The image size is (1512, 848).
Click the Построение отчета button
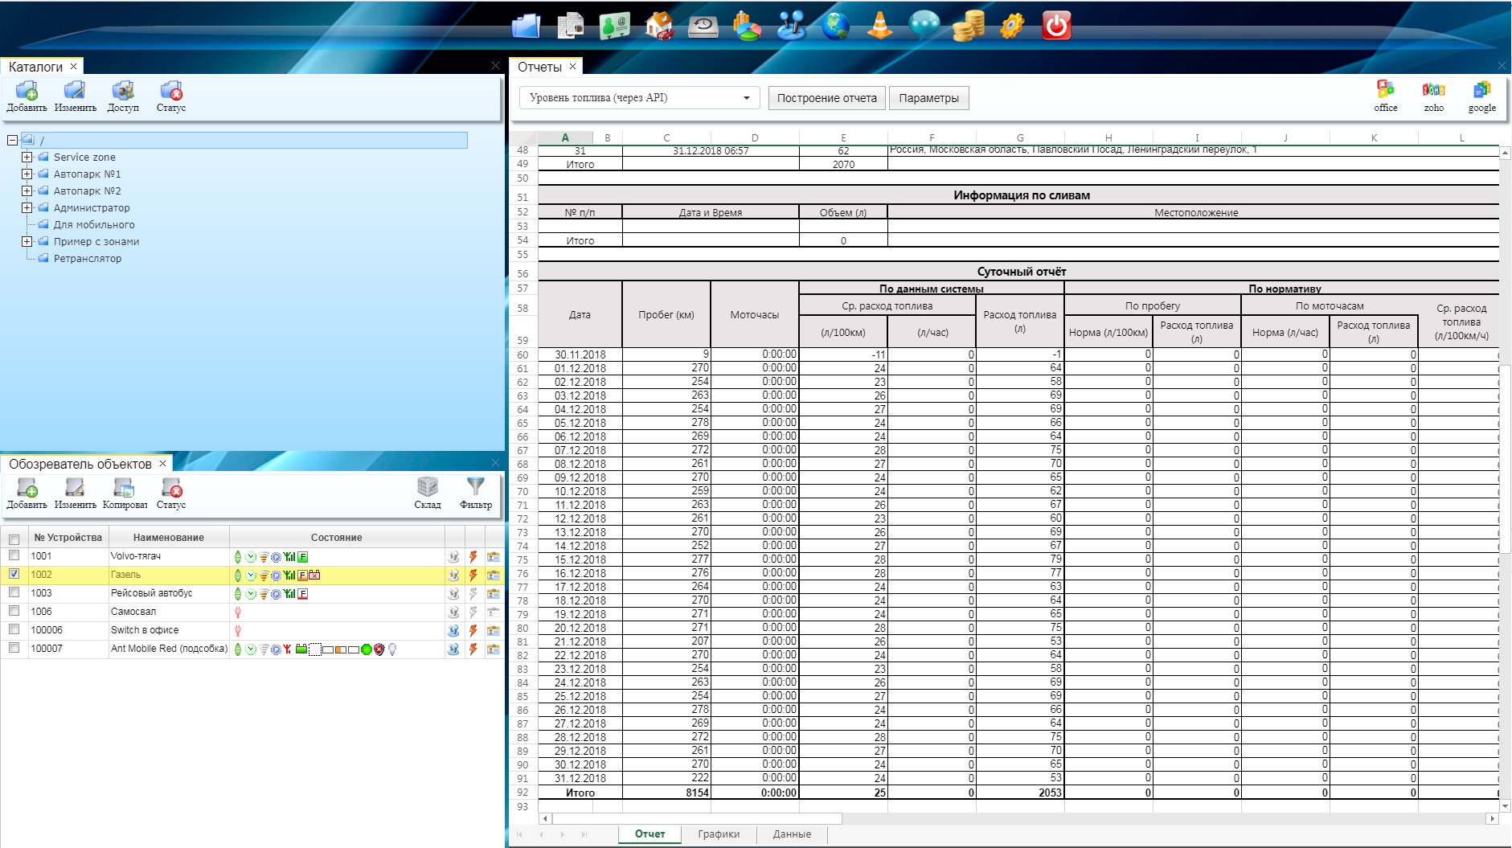(826, 98)
